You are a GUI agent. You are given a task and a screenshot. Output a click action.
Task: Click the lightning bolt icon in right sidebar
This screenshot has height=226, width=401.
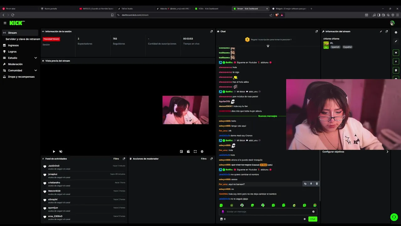point(396,62)
